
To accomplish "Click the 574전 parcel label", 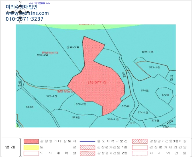I will pos(145,91).
